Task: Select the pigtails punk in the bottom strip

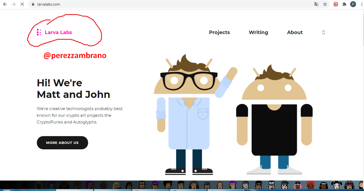Action: [336, 185]
